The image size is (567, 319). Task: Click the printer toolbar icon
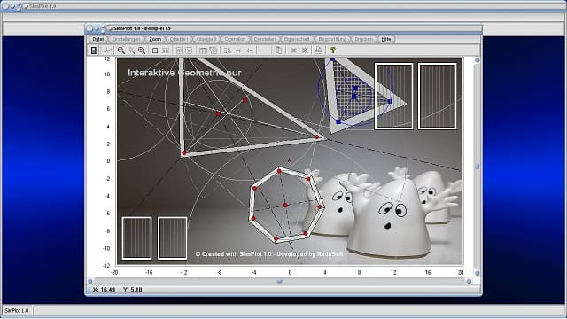tap(319, 51)
